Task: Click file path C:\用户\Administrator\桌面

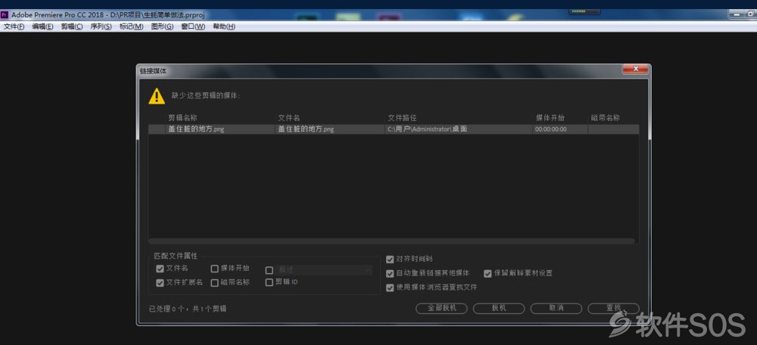Action: coord(427,129)
